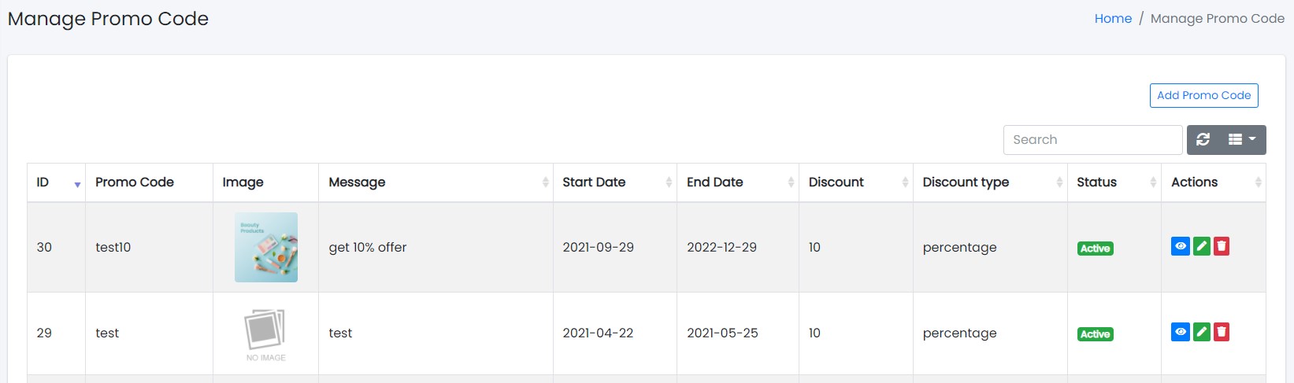
Task: Sort table by End Date column
Action: click(x=737, y=182)
